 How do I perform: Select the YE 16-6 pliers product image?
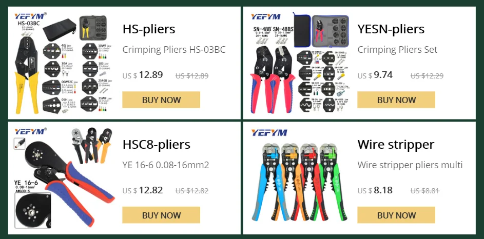tap(63, 178)
